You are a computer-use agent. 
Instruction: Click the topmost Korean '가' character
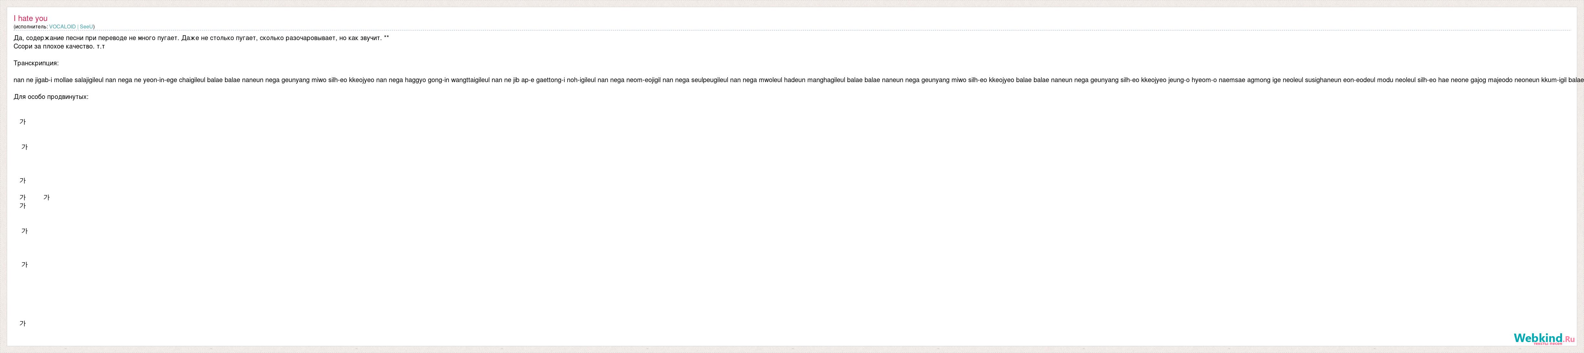coord(23,122)
